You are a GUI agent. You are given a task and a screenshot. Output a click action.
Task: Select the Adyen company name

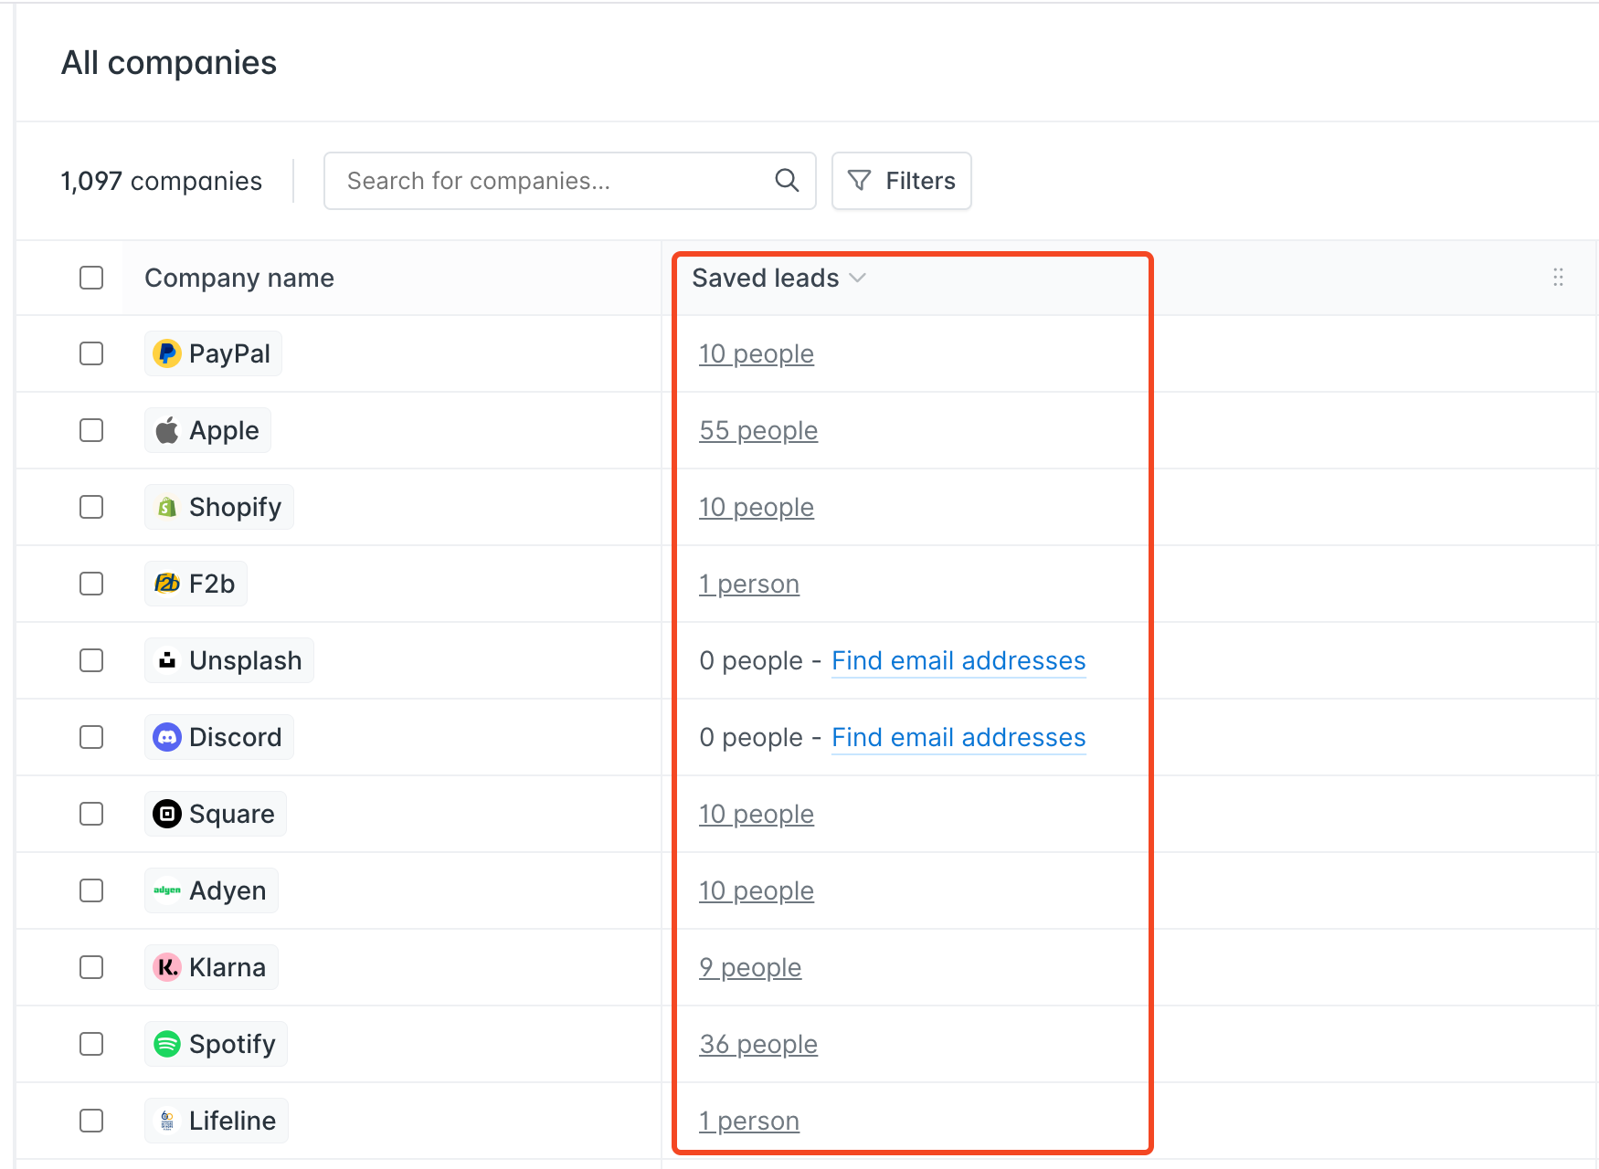pyautogui.click(x=228, y=890)
